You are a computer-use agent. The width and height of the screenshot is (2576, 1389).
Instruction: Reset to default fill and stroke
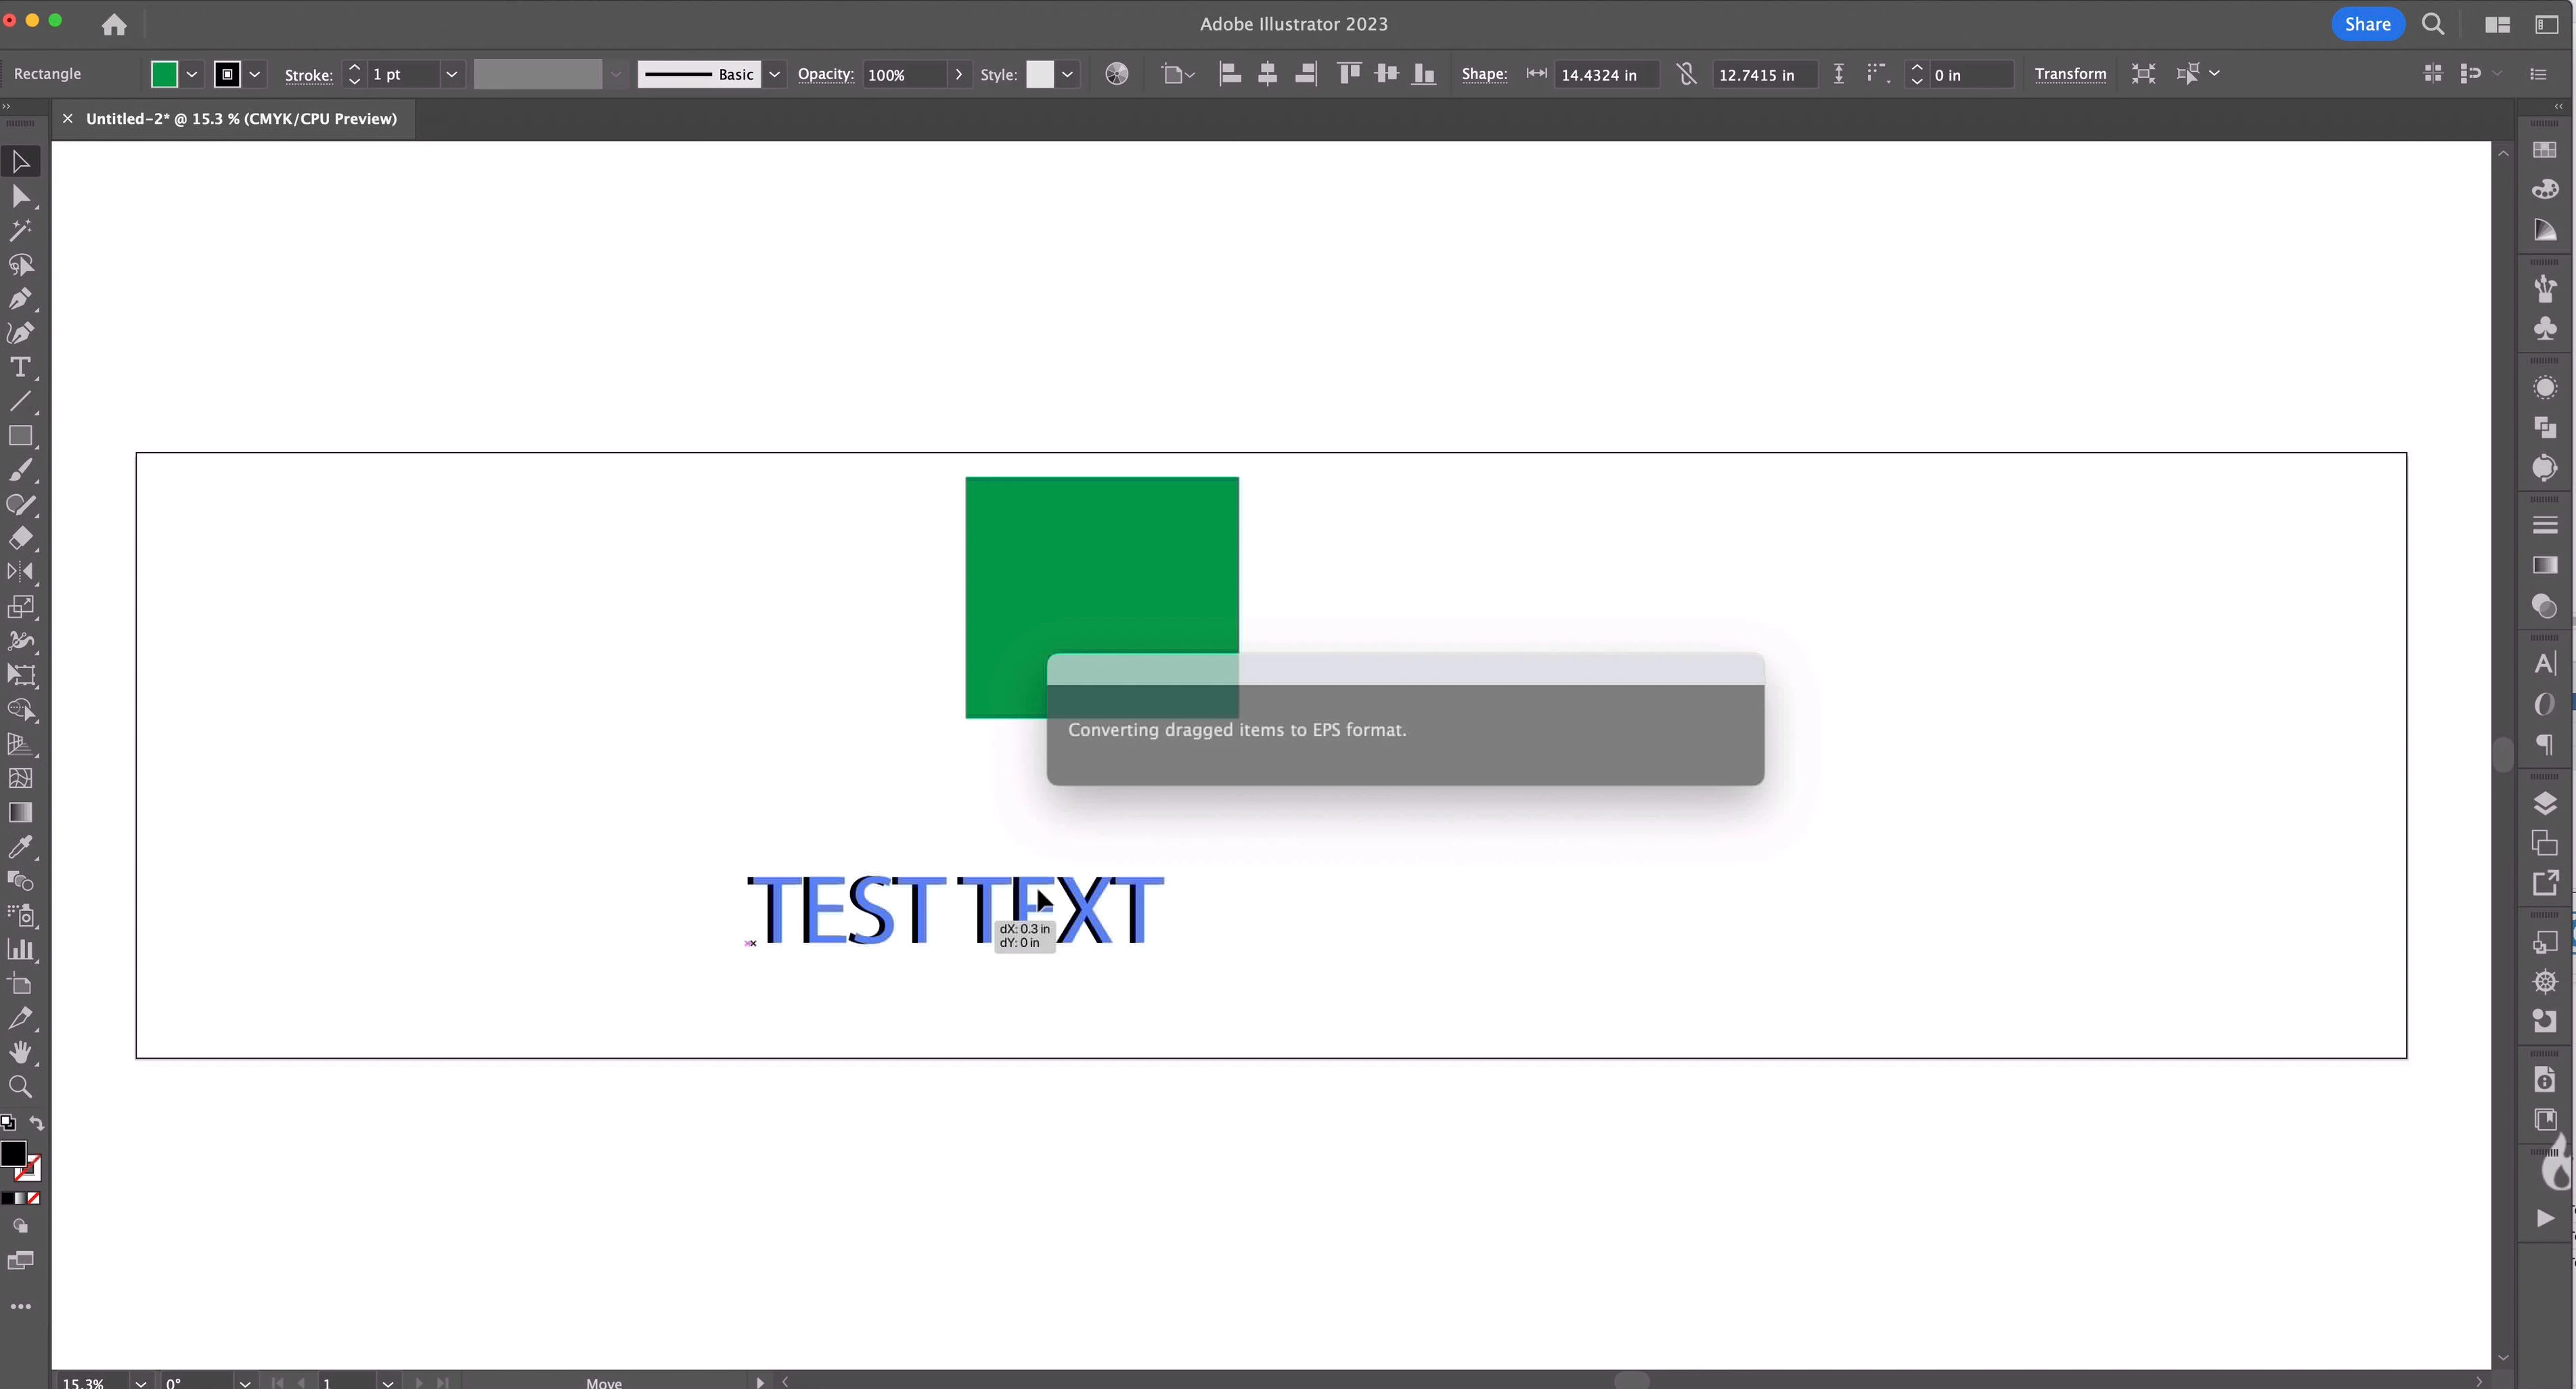(x=8, y=1123)
